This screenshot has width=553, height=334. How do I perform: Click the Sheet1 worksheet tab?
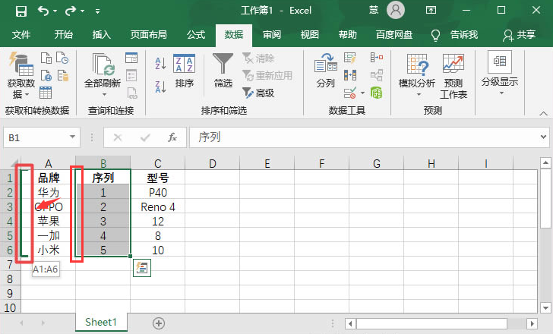(x=101, y=322)
